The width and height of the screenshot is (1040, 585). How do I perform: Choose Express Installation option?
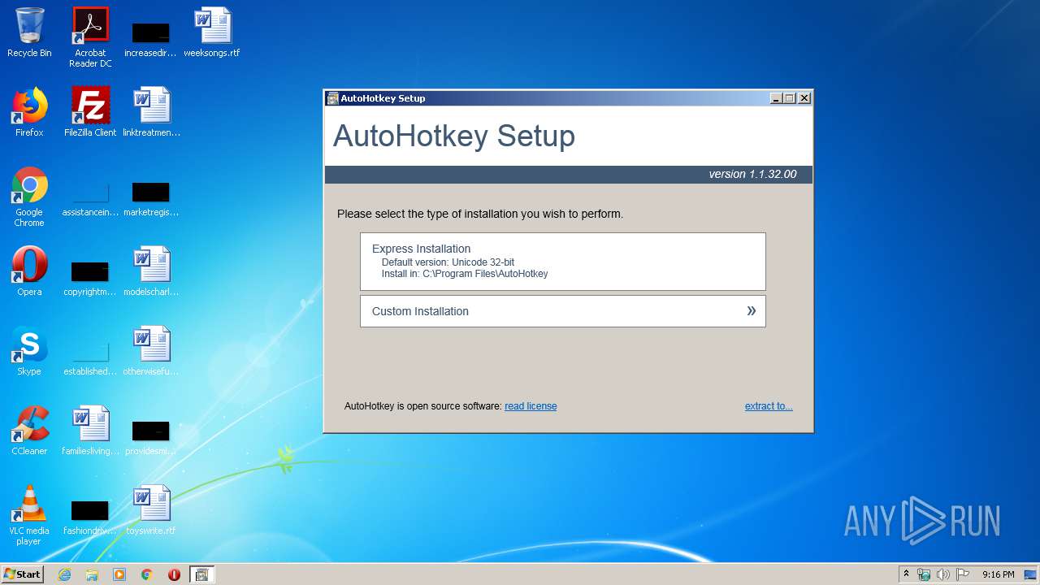[x=562, y=262]
